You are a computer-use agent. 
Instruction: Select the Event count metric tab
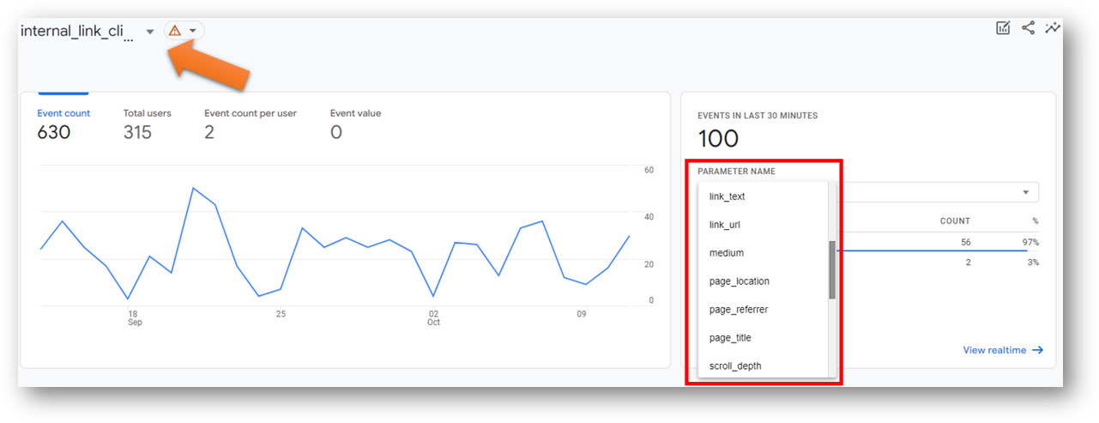[63, 113]
